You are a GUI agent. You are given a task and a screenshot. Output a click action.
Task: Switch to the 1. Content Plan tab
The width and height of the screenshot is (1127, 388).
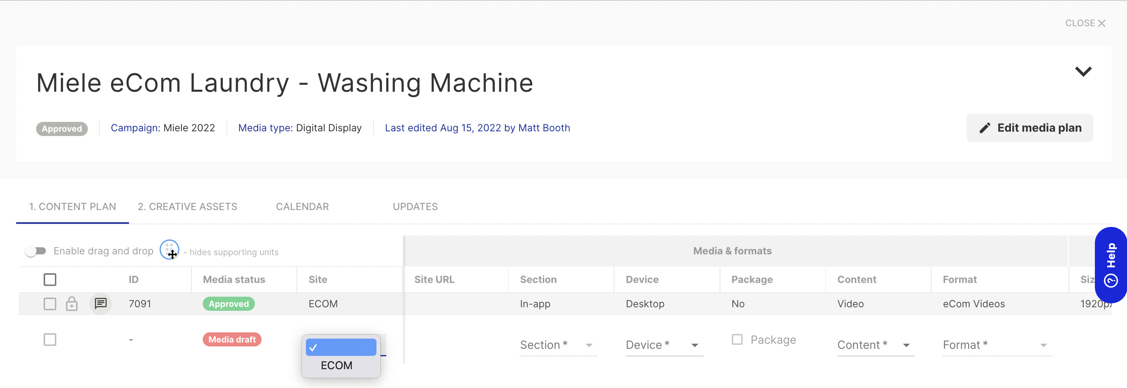[x=73, y=207]
